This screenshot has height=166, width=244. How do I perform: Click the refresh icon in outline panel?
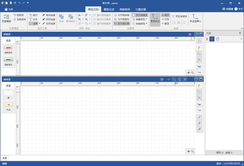point(218,39)
